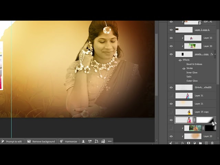
Task: Create a new group with folder icon
Action: pyautogui.click(x=200, y=143)
